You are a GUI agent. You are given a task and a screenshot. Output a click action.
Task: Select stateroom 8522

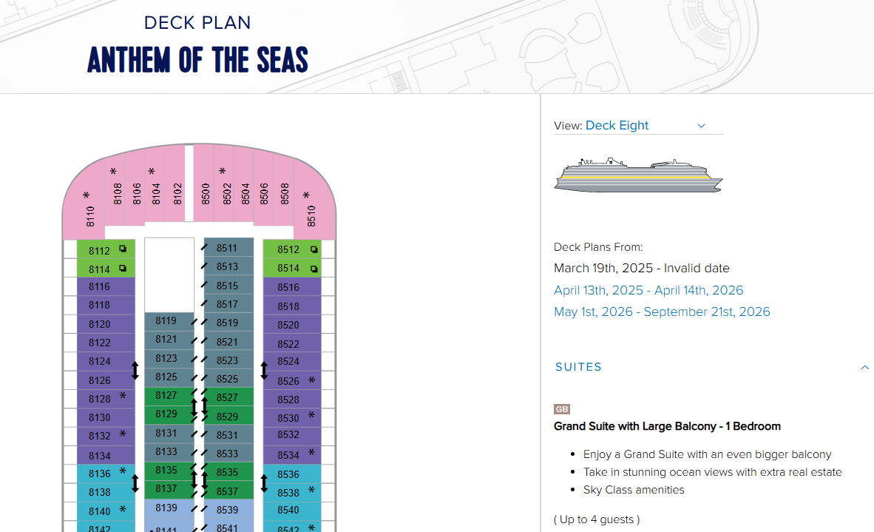pos(292,344)
